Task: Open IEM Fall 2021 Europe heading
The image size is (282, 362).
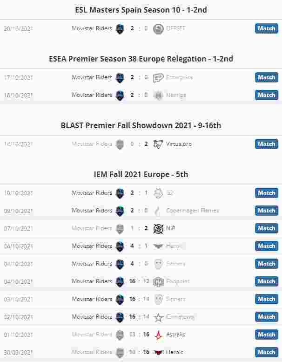Action: pos(141,174)
